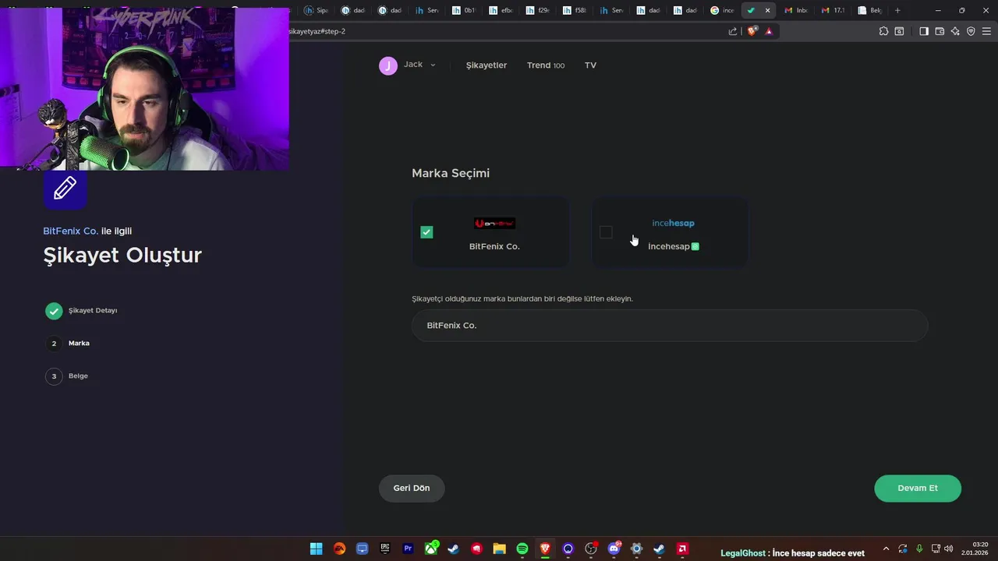
Task: Open Adobe Premiere Pro in taskbar
Action: point(408,549)
